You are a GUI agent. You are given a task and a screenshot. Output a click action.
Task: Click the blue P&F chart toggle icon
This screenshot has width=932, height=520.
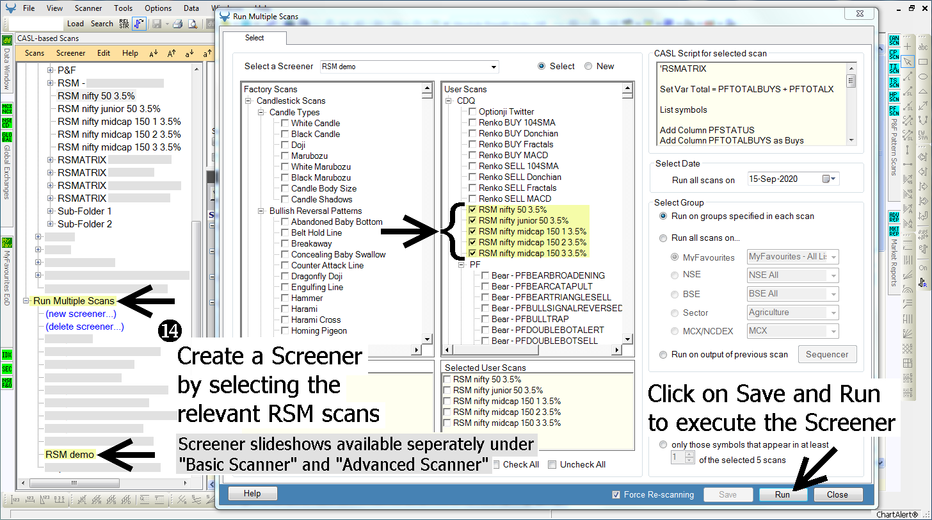click(x=140, y=24)
